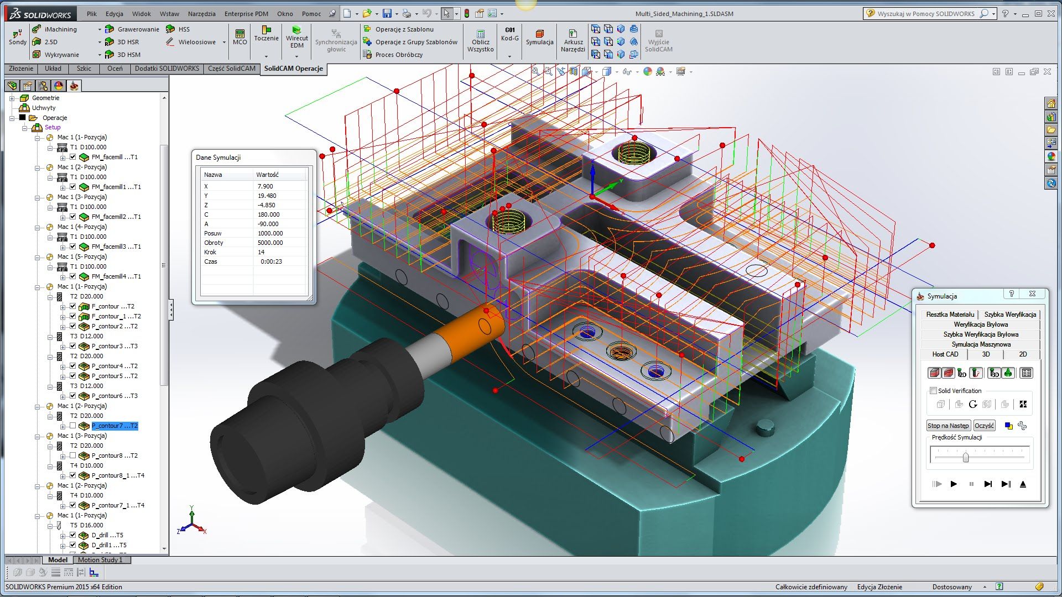Open the Wieloosiowe dropdown arrow
This screenshot has width=1062, height=597.
click(224, 42)
